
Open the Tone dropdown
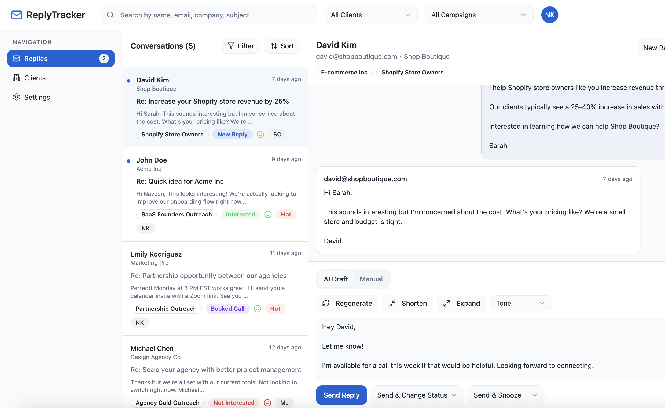point(520,303)
